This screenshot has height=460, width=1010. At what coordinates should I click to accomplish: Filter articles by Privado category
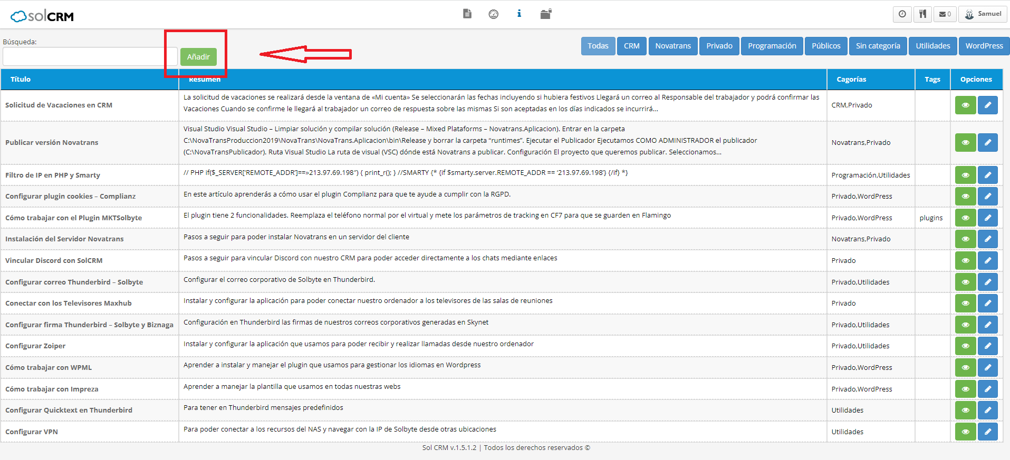click(x=719, y=46)
